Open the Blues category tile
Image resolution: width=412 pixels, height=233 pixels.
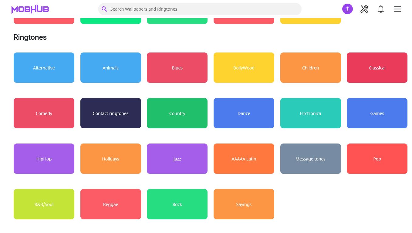click(177, 68)
